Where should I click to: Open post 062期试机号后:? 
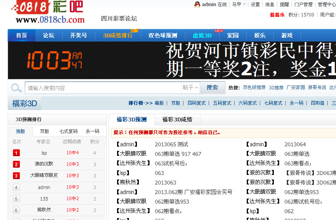(303, 202)
